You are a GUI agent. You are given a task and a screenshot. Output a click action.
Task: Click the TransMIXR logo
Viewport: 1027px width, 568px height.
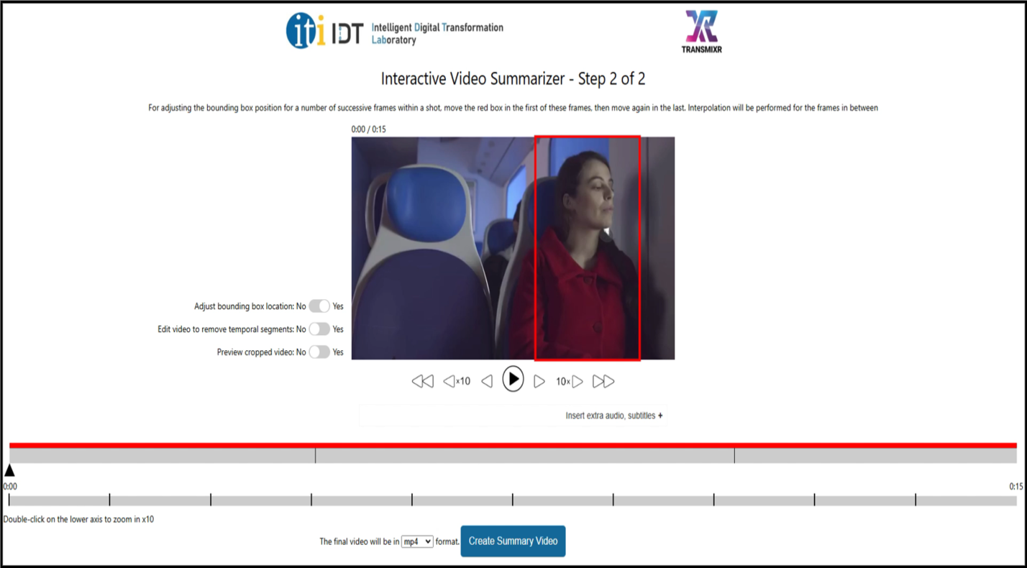point(700,32)
